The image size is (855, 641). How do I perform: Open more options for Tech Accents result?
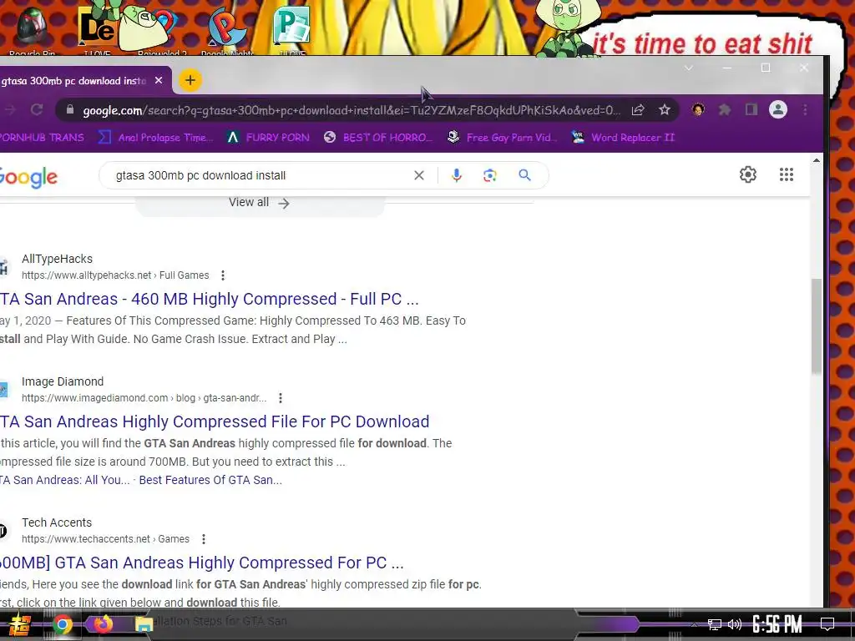204,539
